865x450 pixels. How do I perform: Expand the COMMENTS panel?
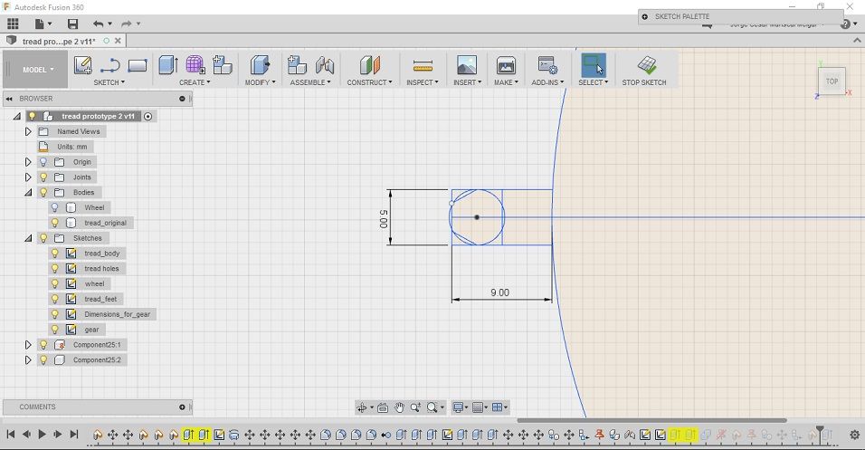tap(182, 407)
